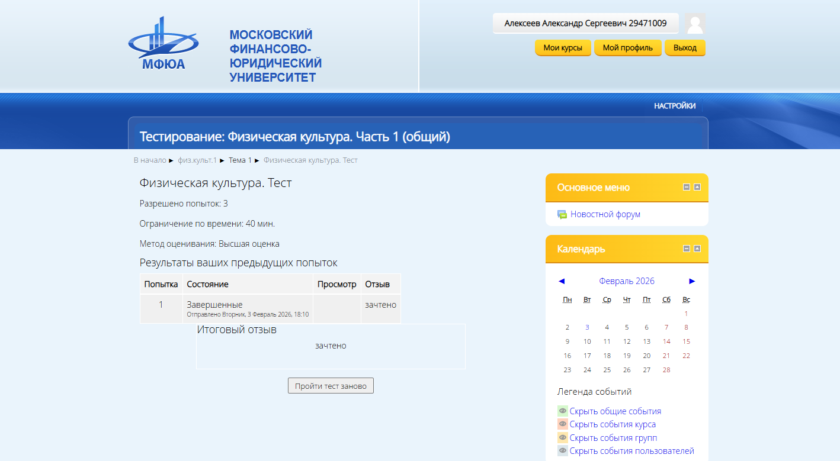The height and width of the screenshot is (461, 840).
Task: Toggle eye icon for события пользователей
Action: [562, 451]
